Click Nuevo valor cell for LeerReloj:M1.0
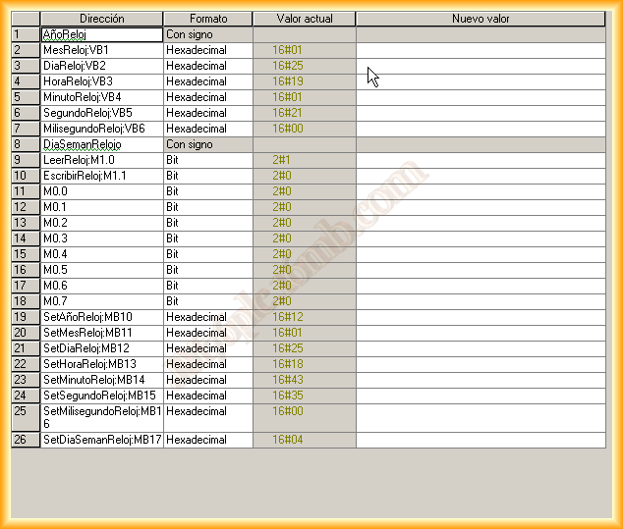The image size is (623, 529). click(x=481, y=160)
